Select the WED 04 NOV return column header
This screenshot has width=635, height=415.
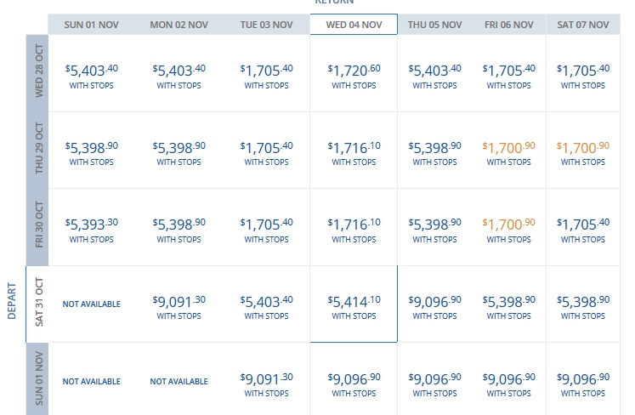point(354,25)
